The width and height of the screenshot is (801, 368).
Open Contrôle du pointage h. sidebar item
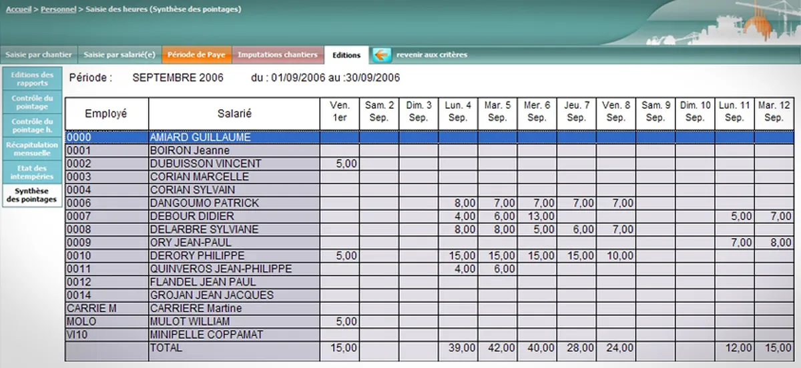pyautogui.click(x=32, y=125)
